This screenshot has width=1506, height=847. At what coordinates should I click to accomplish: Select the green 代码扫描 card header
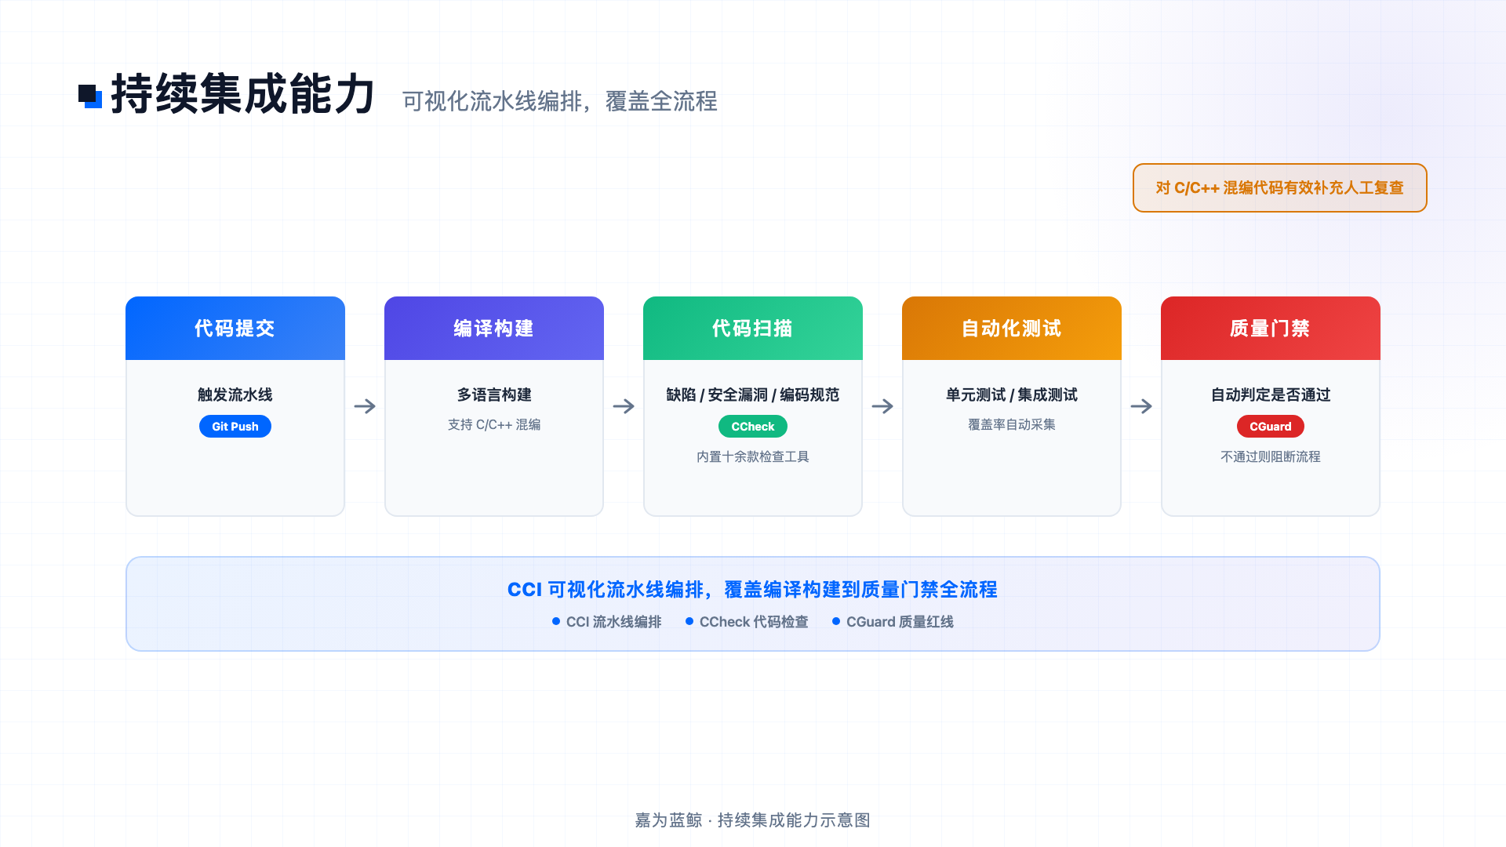(753, 329)
